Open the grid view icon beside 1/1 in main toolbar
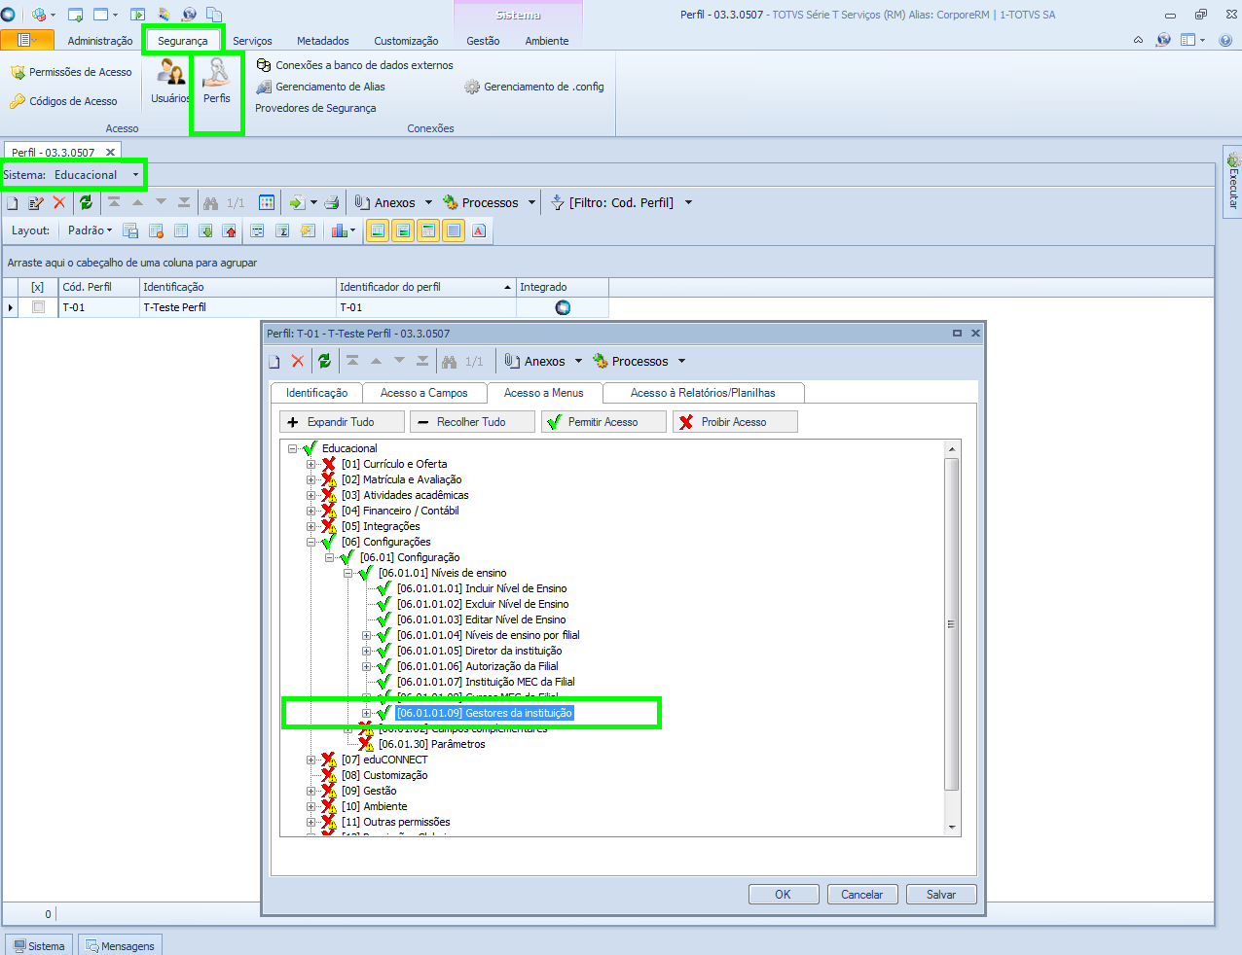Image resolution: width=1242 pixels, height=955 pixels. point(267,202)
